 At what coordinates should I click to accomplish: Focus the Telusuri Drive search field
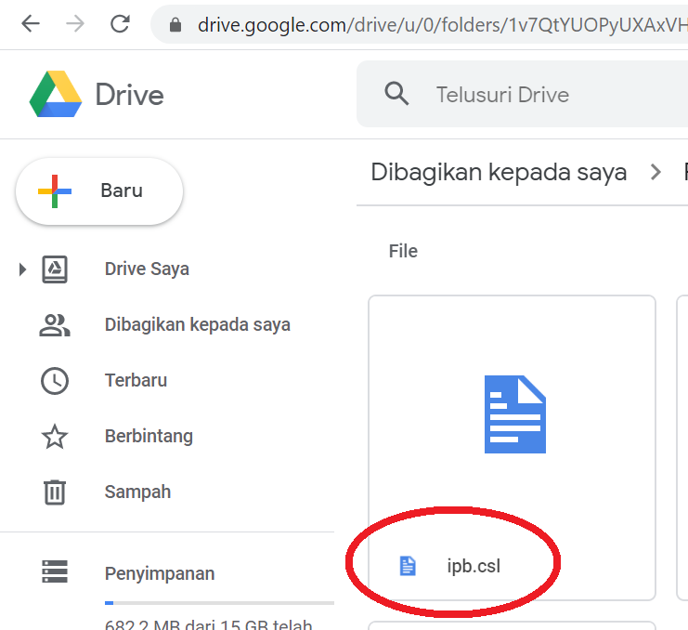tap(539, 95)
